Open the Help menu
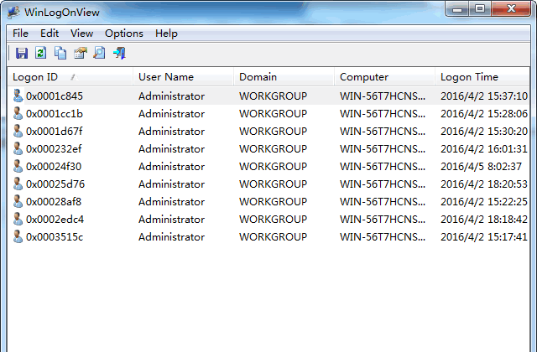This screenshot has height=352, width=537. 166,34
